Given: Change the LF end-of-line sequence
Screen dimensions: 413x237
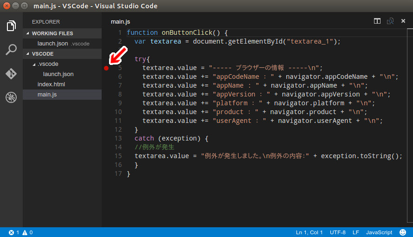Looking at the screenshot, I should [356, 232].
